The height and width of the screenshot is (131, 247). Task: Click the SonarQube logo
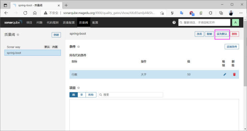[x=13, y=22]
